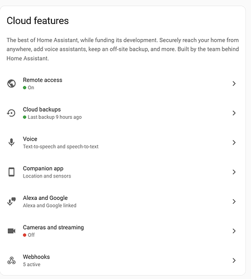
Task: Click the Webhooks icon
Action: (11, 261)
